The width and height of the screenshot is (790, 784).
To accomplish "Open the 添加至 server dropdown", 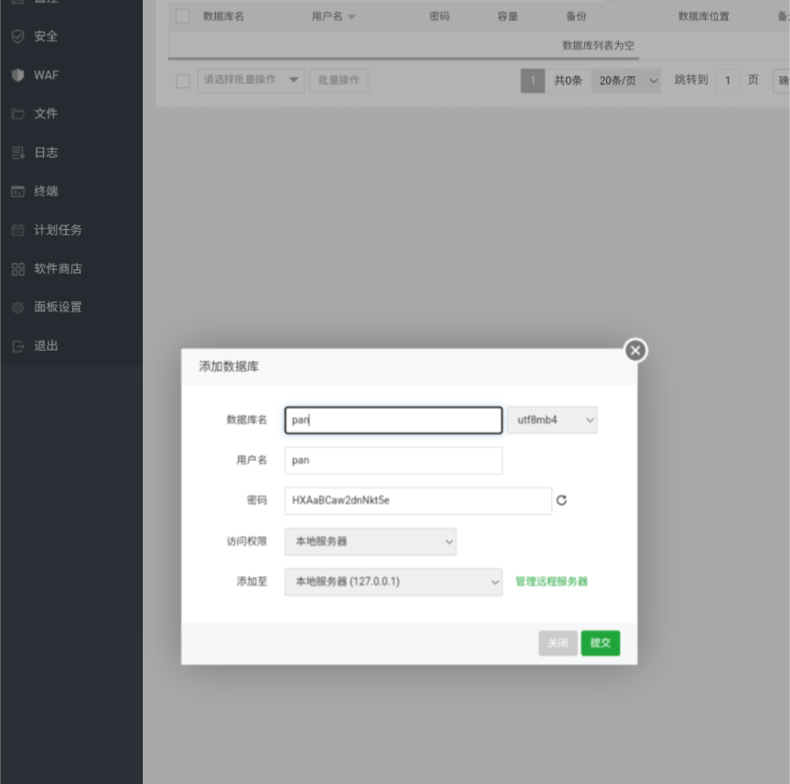I will tap(393, 582).
